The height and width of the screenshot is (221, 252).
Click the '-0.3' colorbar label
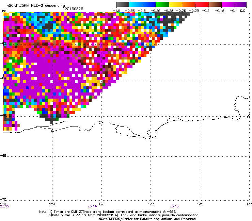click(x=142, y=11)
